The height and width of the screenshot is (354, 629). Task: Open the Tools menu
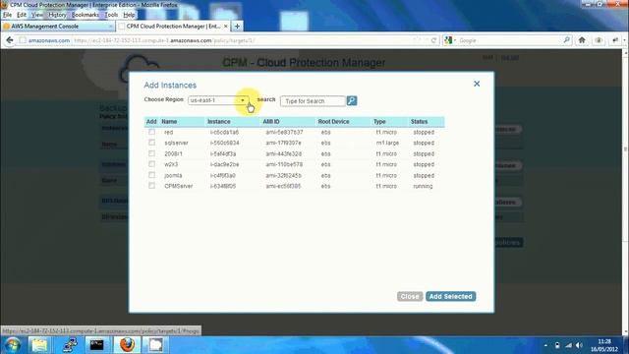click(x=111, y=15)
